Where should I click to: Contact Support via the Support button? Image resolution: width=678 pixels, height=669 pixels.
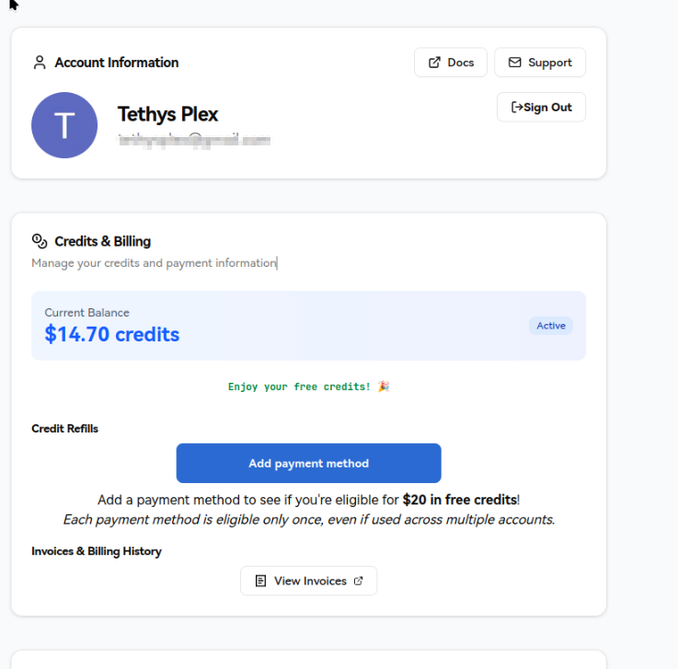[x=540, y=63]
